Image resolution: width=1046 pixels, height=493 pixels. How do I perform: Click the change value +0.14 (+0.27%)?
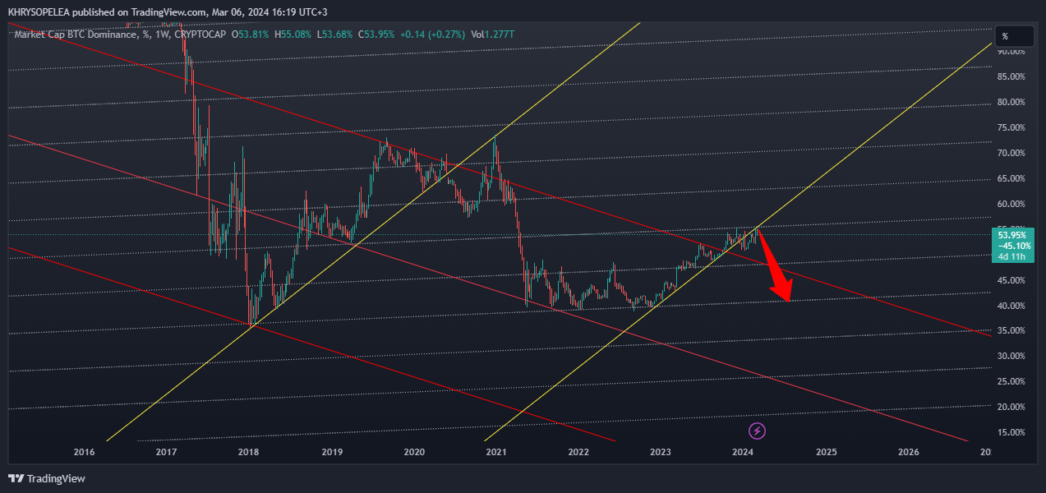433,35
